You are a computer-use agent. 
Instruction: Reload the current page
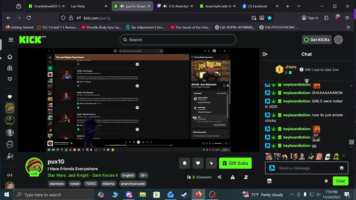pos(29,18)
